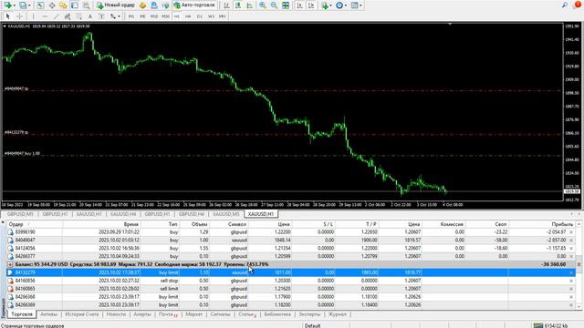584x328 pixels.
Task: Select the Cursor arrow tool
Action: point(8,16)
